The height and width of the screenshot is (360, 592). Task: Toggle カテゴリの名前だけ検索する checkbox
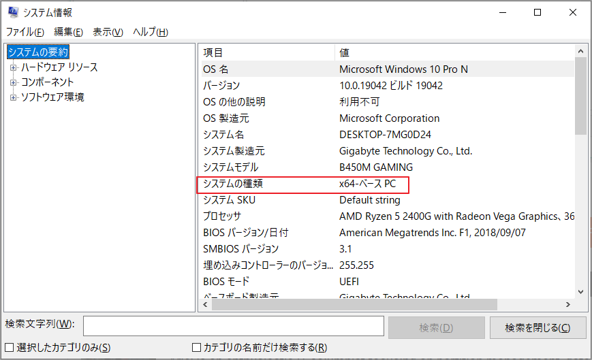[197, 348]
